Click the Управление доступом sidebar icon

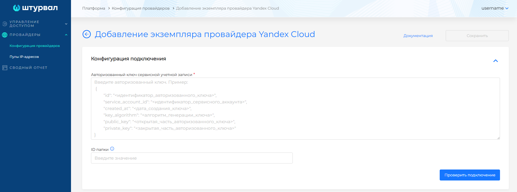tap(5, 24)
